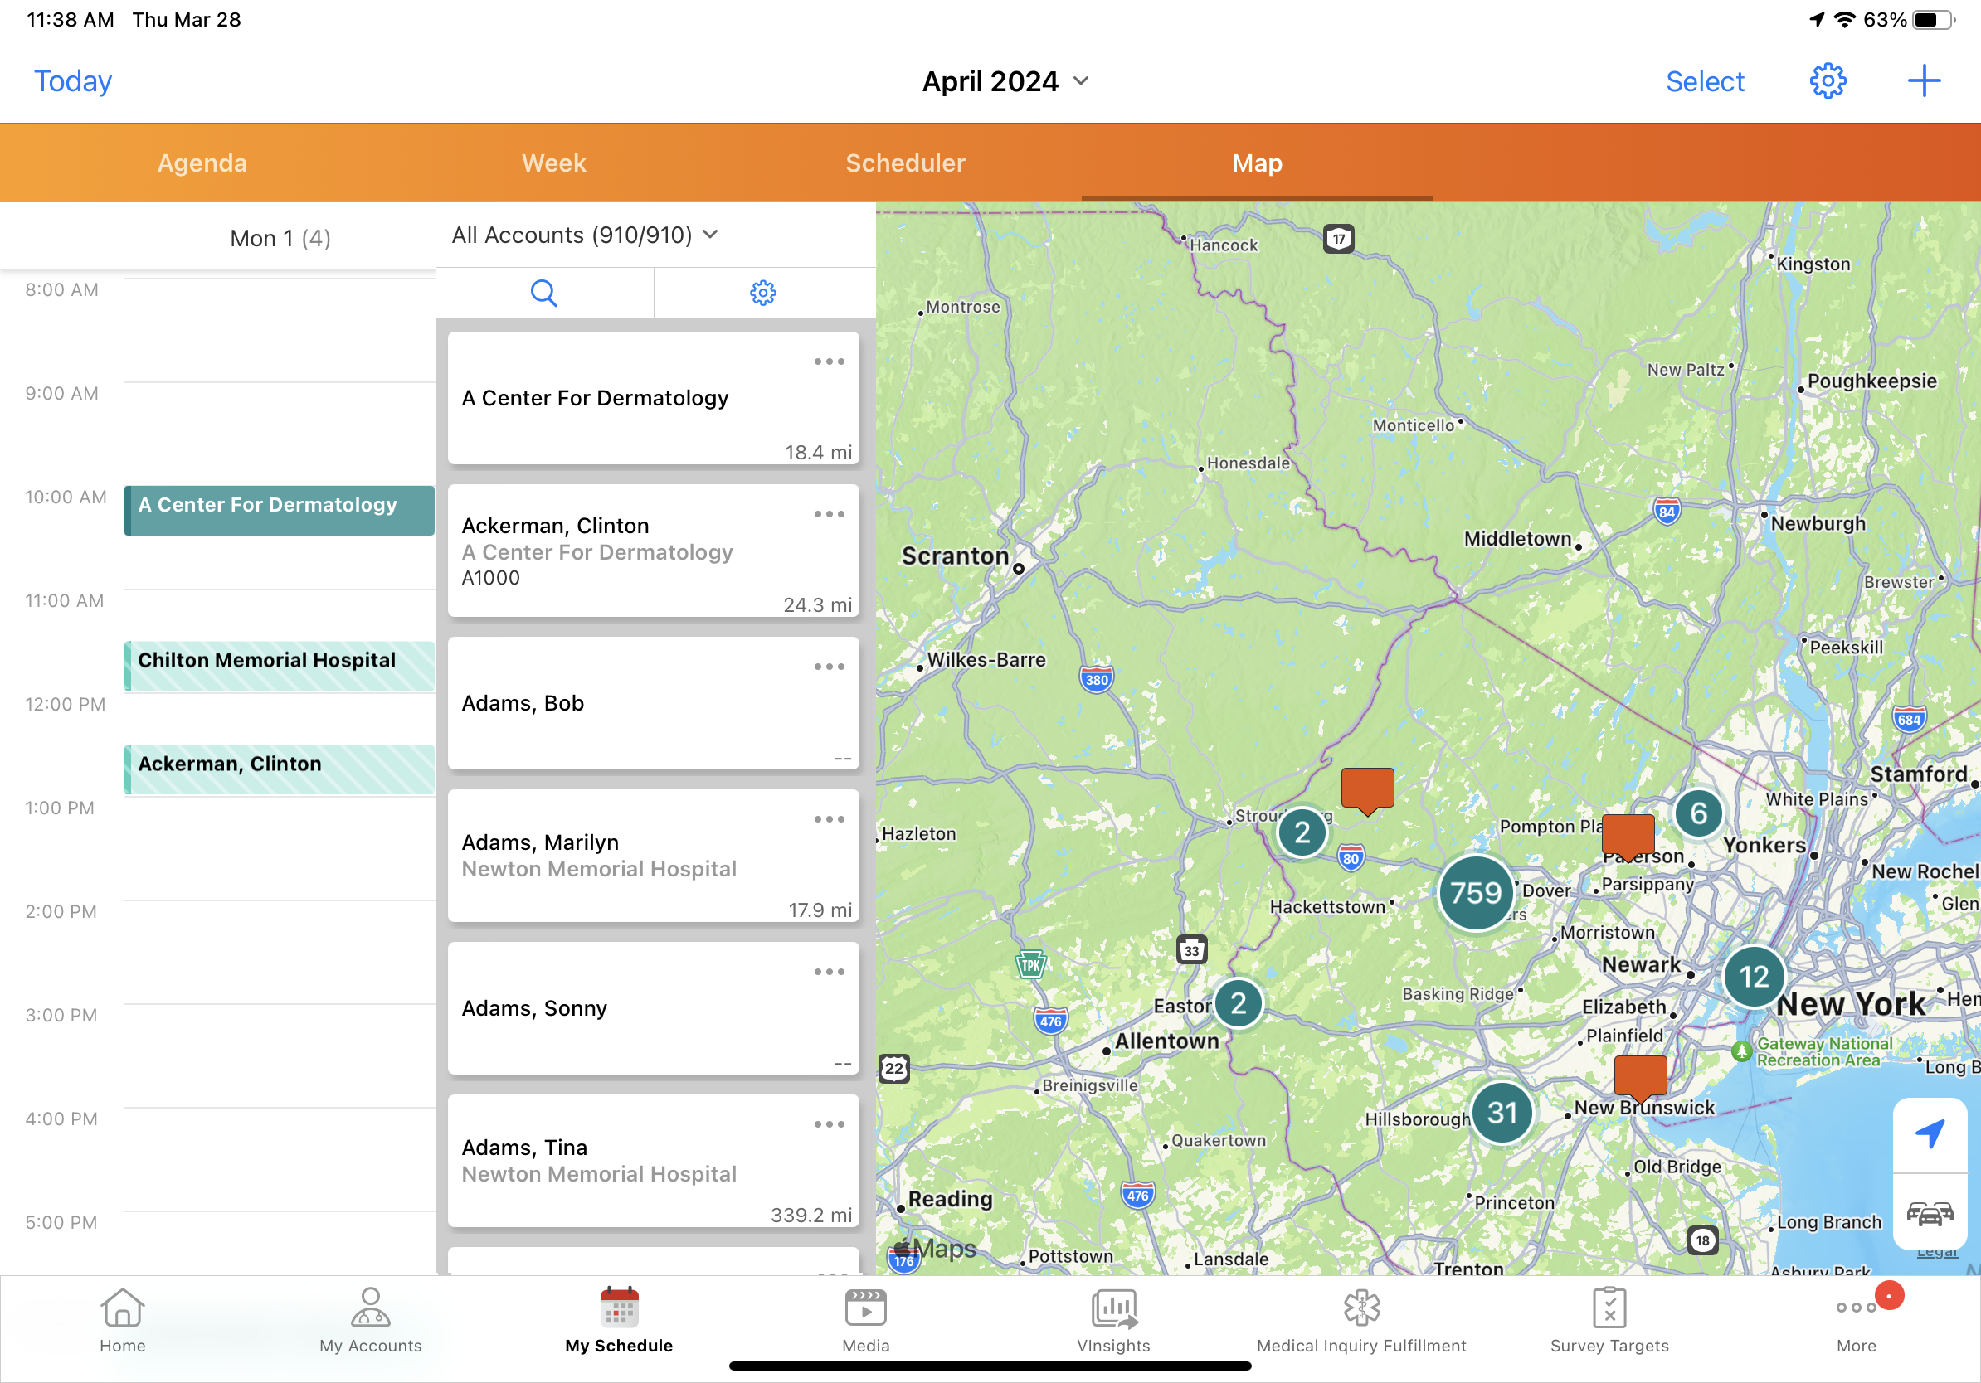Screen dimensions: 1981x1383
Task: Tap the schedule settings gear icon
Action: [1827, 81]
